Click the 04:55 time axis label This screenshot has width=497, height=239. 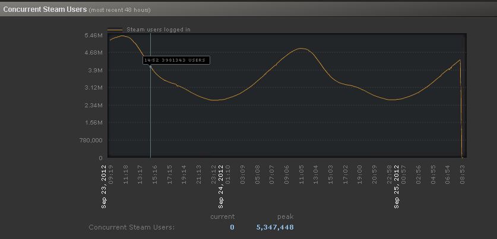[433, 174]
